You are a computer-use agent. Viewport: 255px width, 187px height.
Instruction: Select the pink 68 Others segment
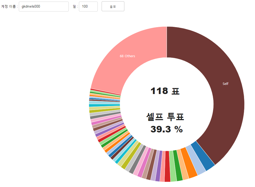pos(128,56)
